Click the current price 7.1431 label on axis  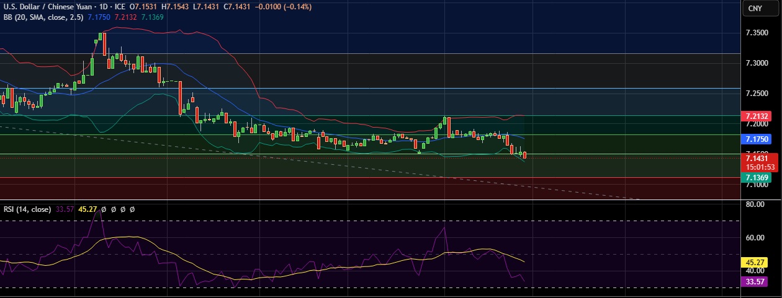(755, 159)
